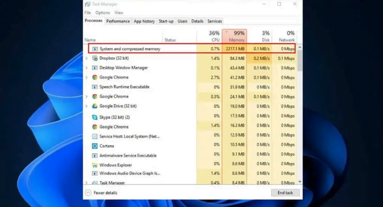This screenshot has width=383, height=207.
Task: Expand the Dropbox (32 bit) process group
Action: (87, 58)
